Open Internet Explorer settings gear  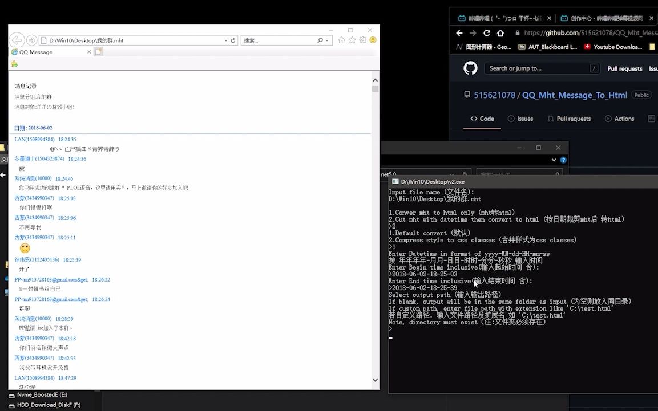pyautogui.click(x=362, y=40)
